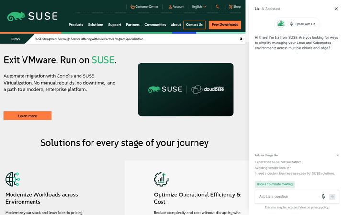This screenshot has height=215, width=345.
Task: Click the green SUSE word in headline
Action: tap(103, 60)
